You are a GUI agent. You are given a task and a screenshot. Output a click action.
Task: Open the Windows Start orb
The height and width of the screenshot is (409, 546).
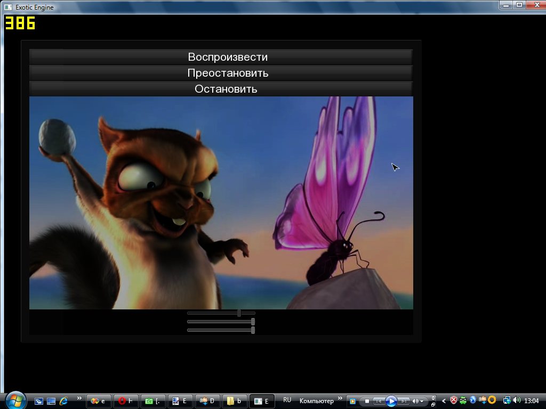coord(15,400)
